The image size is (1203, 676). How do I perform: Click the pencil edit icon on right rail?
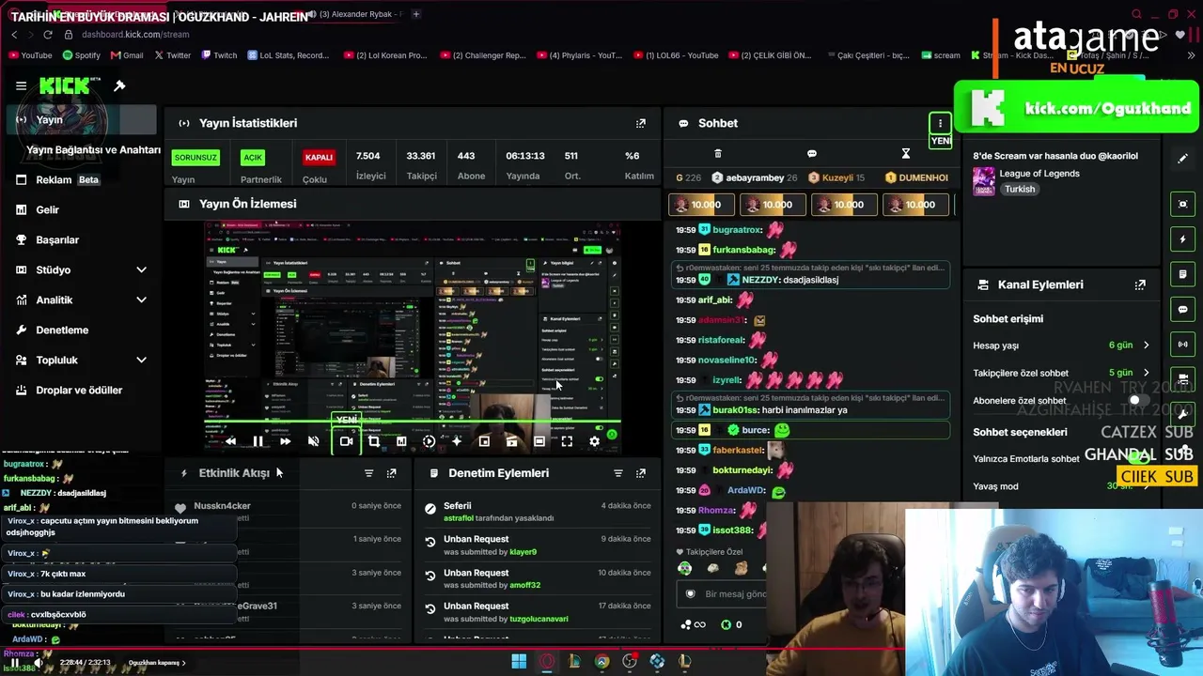point(1183,159)
